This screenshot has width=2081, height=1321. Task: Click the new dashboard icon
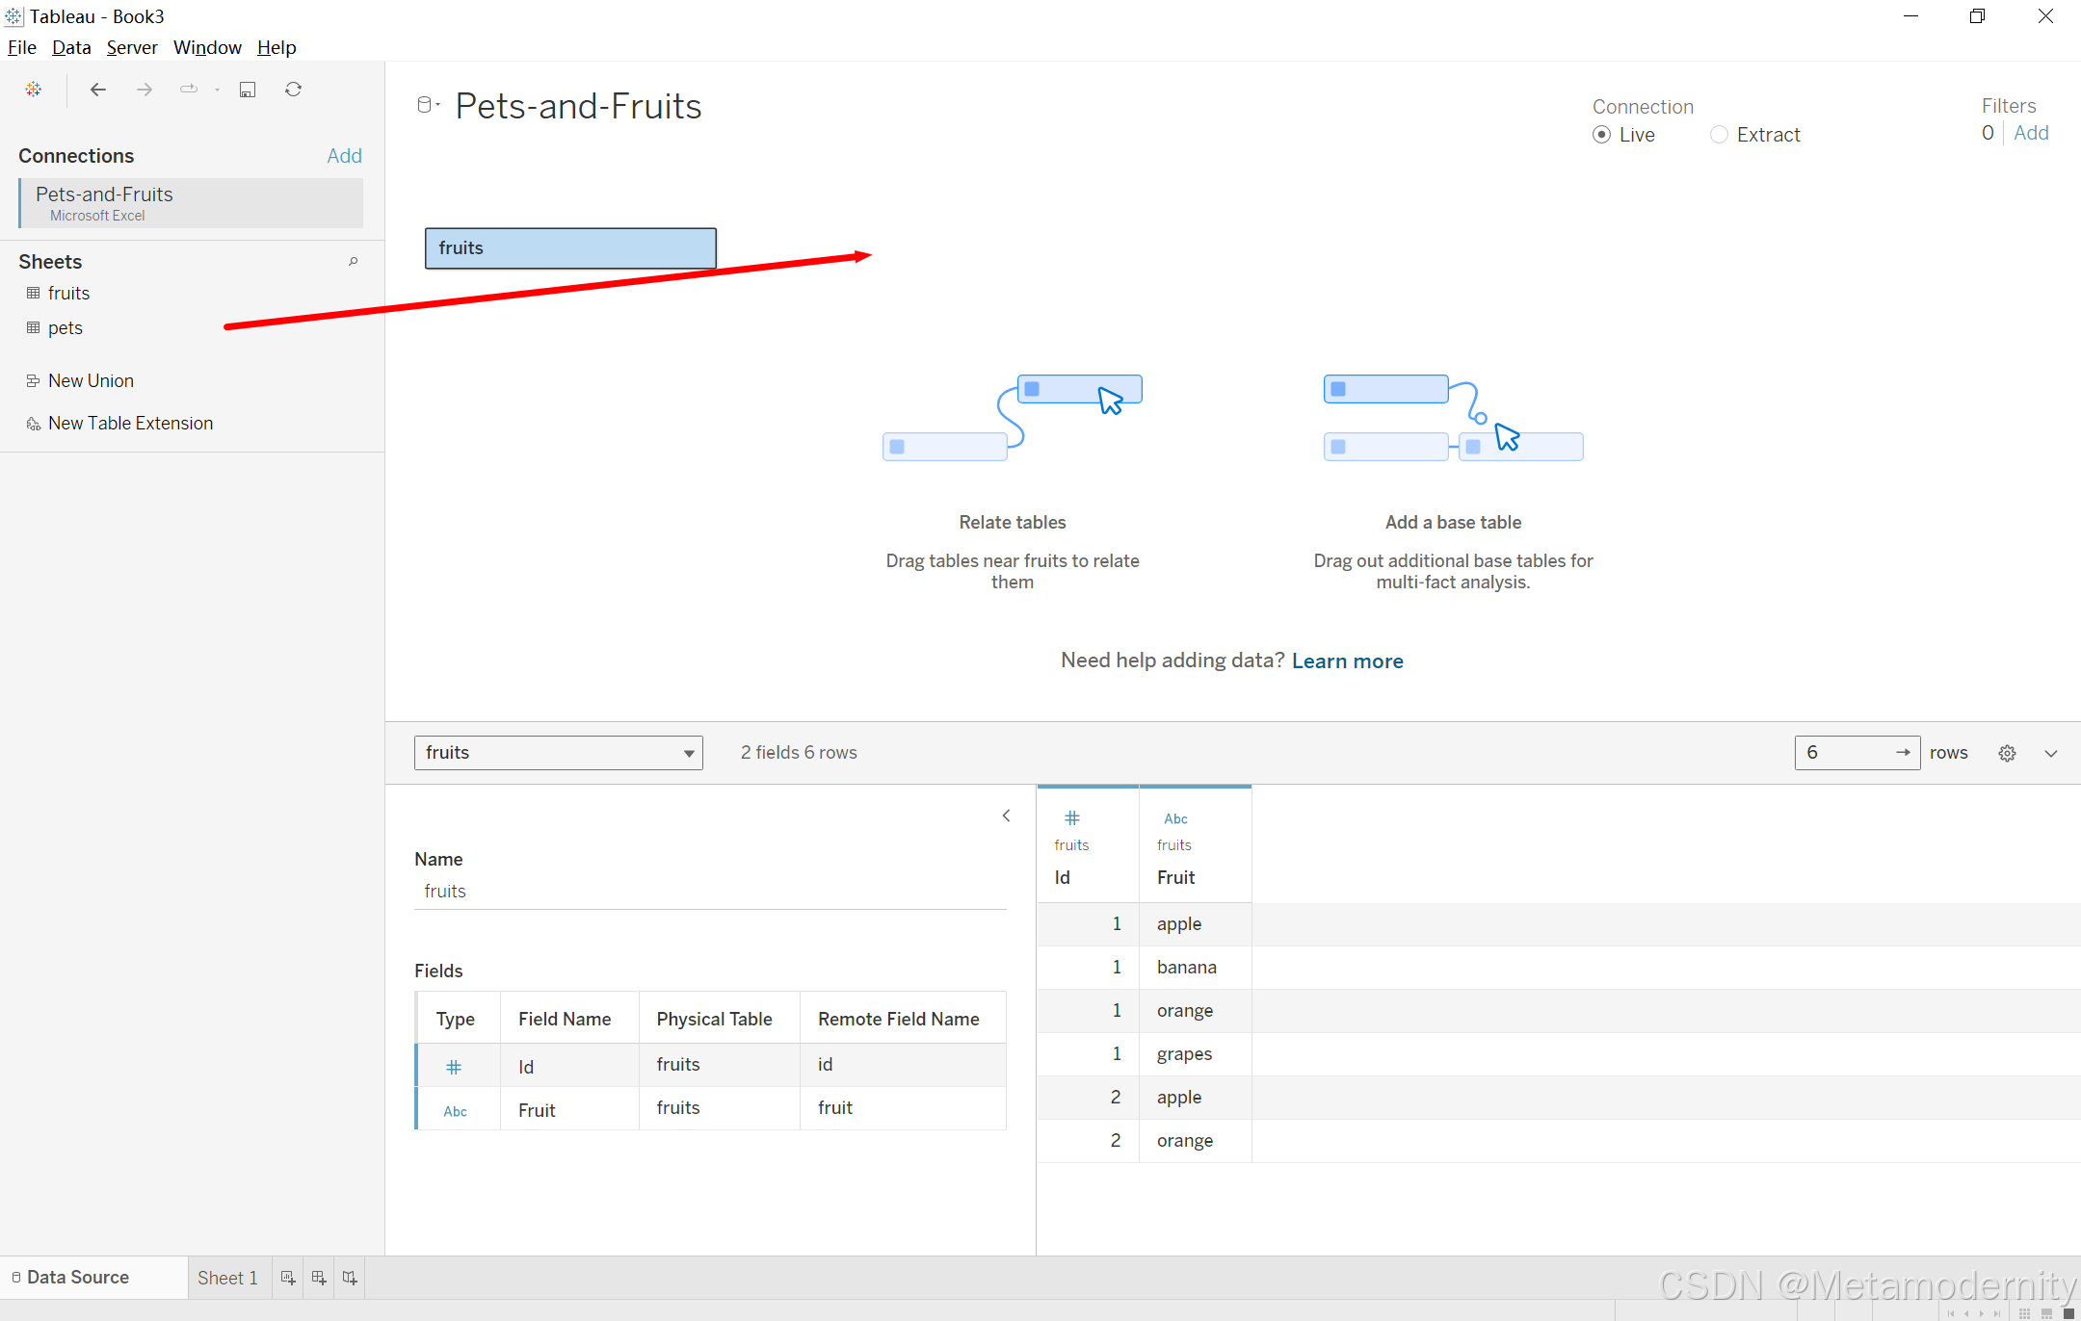(x=319, y=1278)
